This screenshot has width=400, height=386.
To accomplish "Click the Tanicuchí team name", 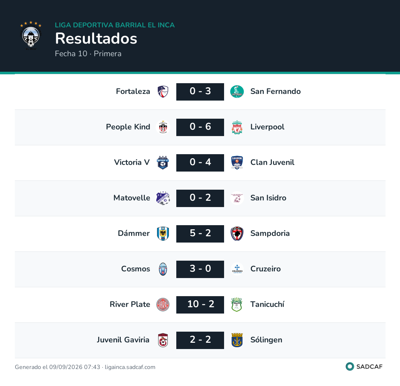I will point(267,304).
